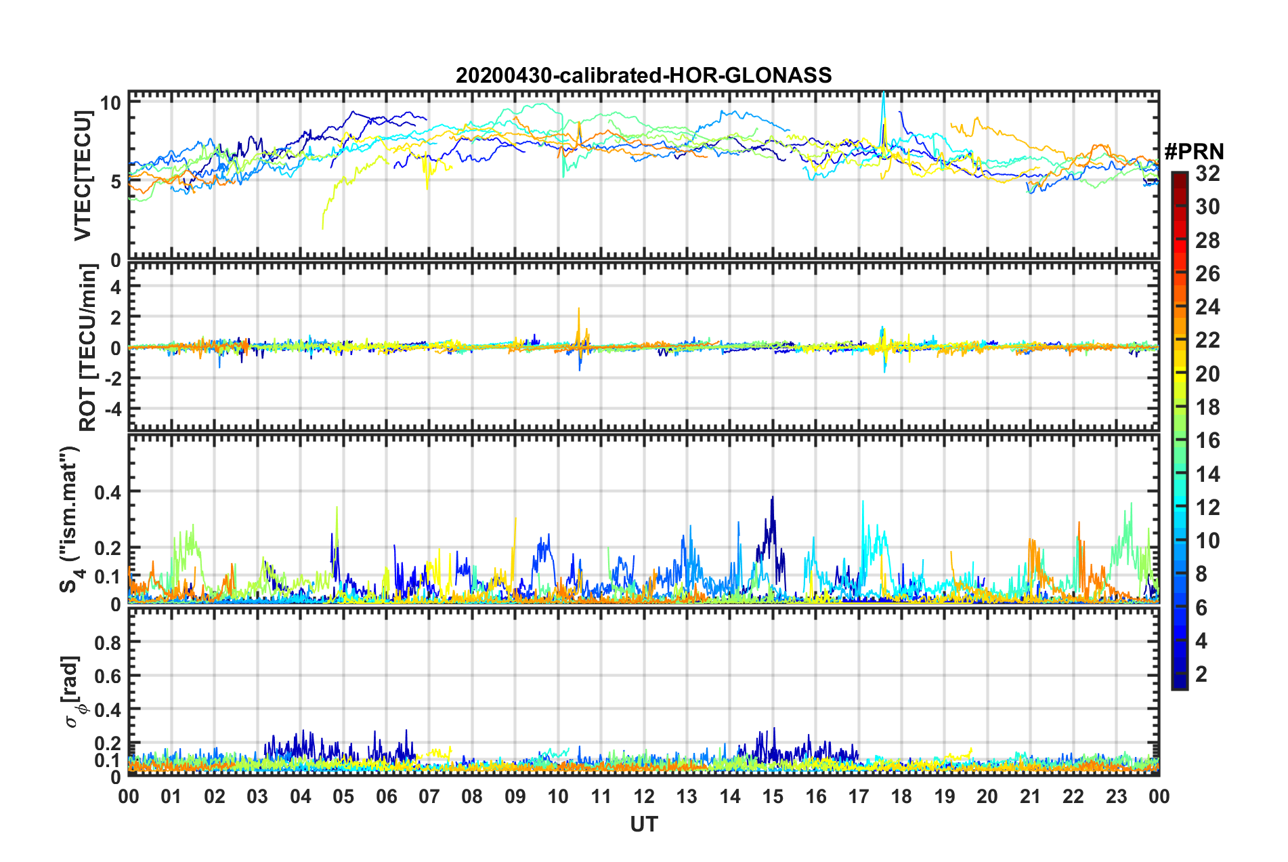Click the plot title "20200430-calibrated-HOR-GLONASS"

[x=643, y=75]
